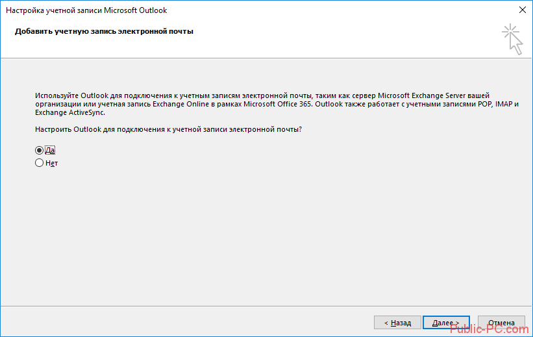Click the heading "Добавить учетную запись электронной почты"
Viewport: 533px width, 337px height.
(104, 31)
